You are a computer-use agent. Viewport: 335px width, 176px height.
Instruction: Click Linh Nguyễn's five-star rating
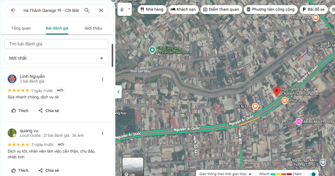[x=18, y=90]
